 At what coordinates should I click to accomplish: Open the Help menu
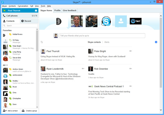click(49, 6)
